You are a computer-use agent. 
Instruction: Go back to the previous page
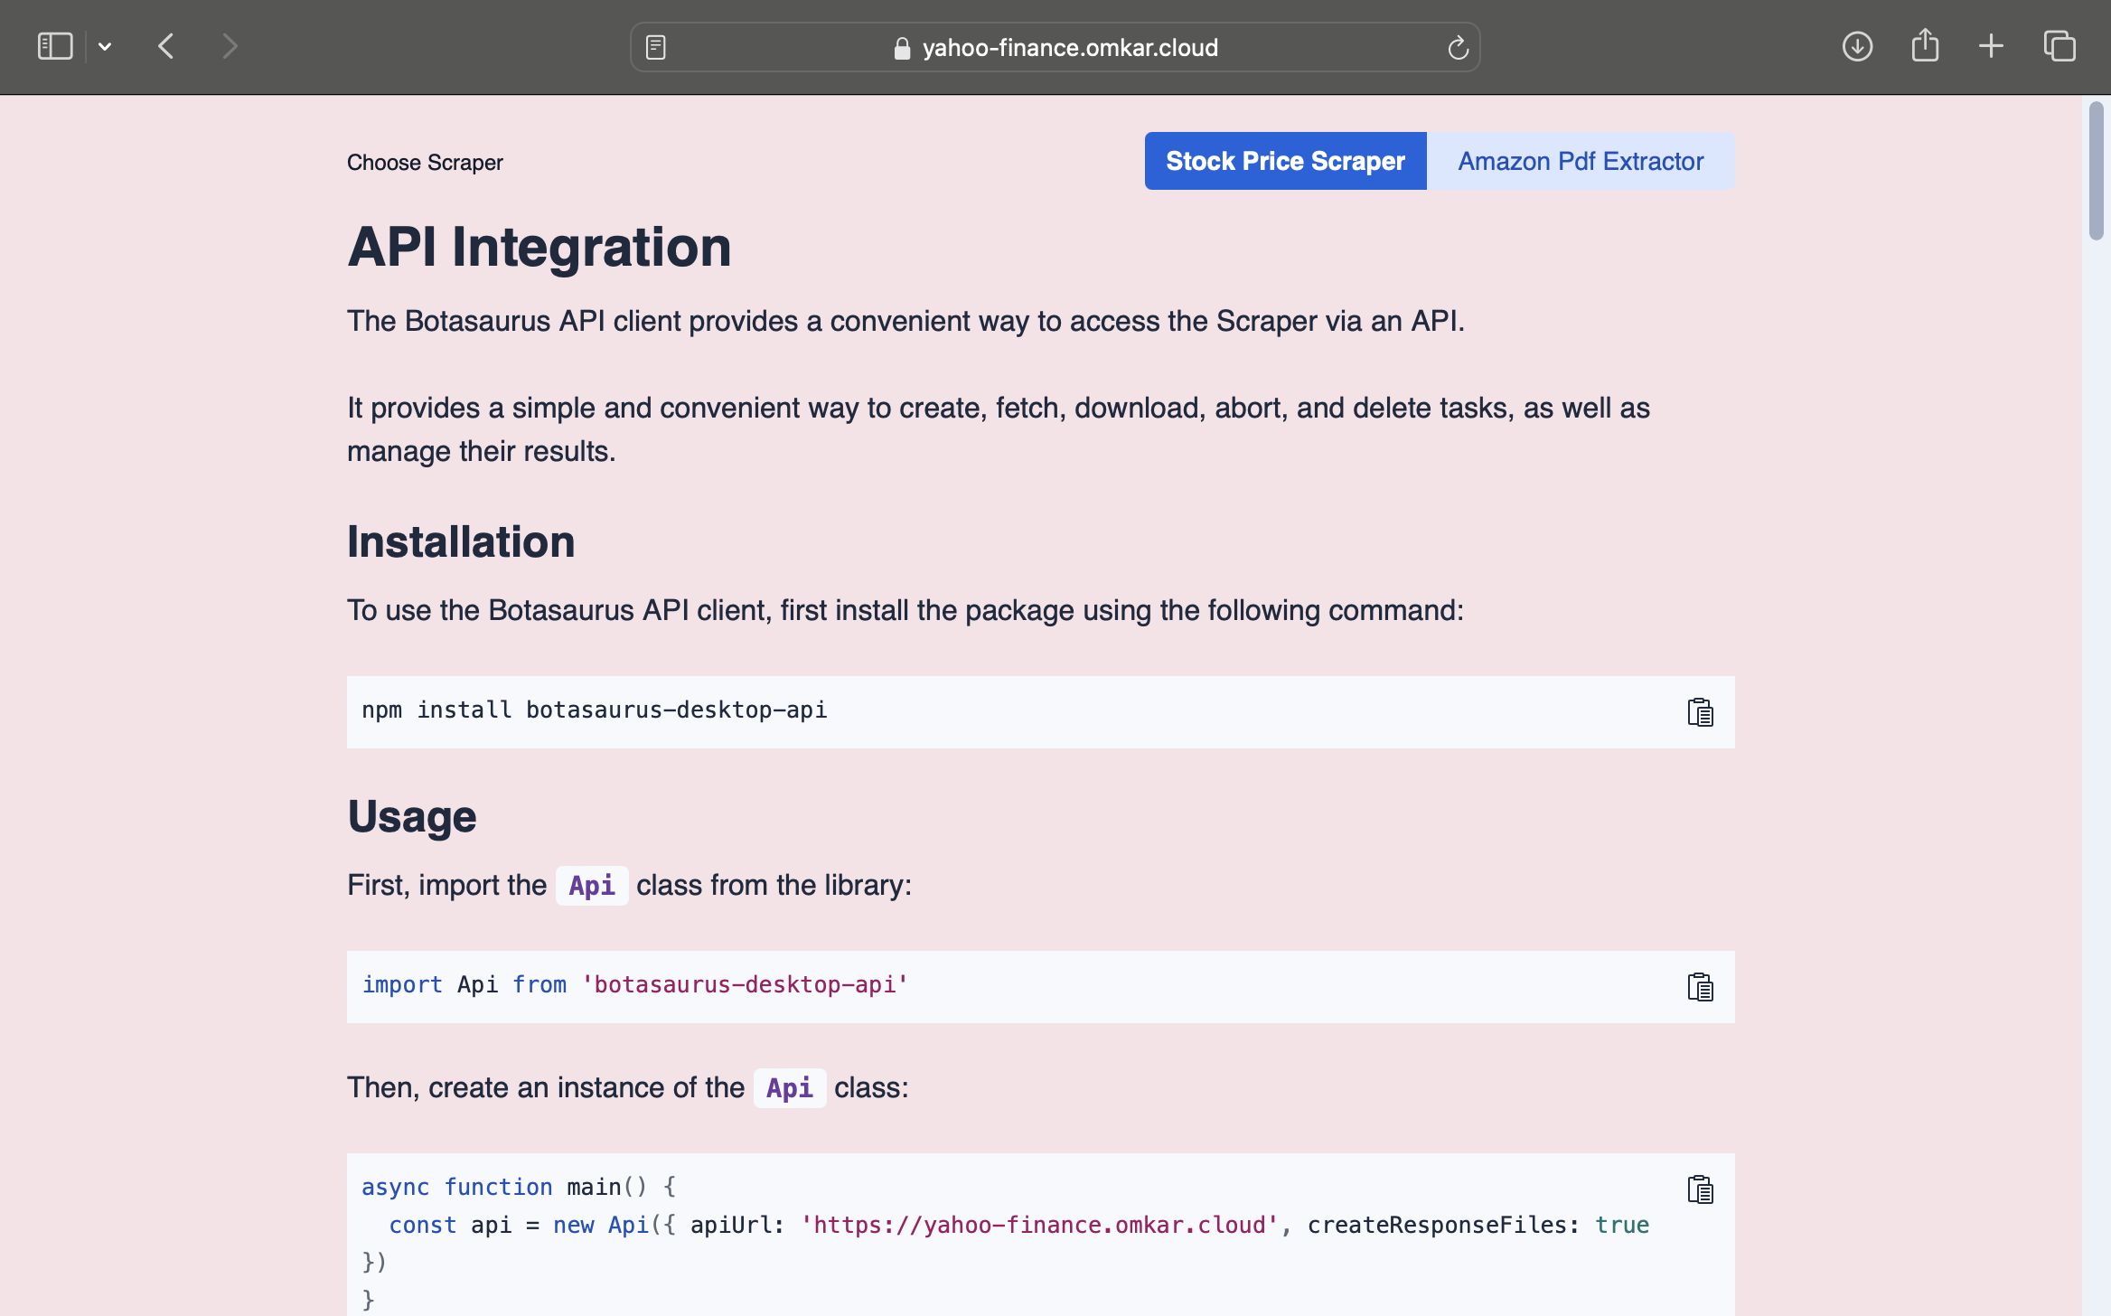(x=166, y=46)
